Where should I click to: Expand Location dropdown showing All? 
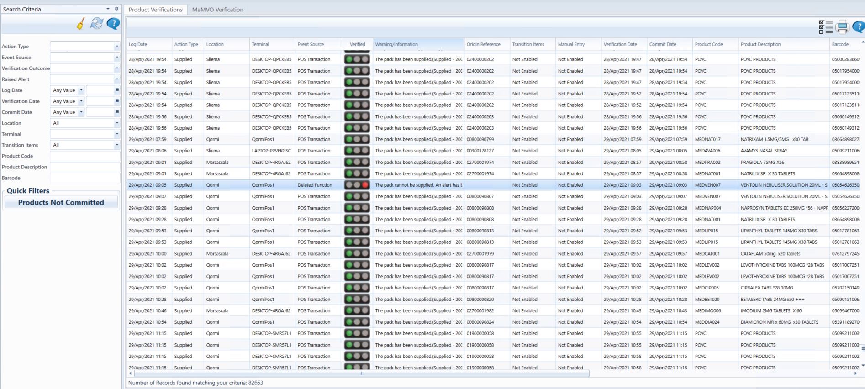pyautogui.click(x=117, y=123)
